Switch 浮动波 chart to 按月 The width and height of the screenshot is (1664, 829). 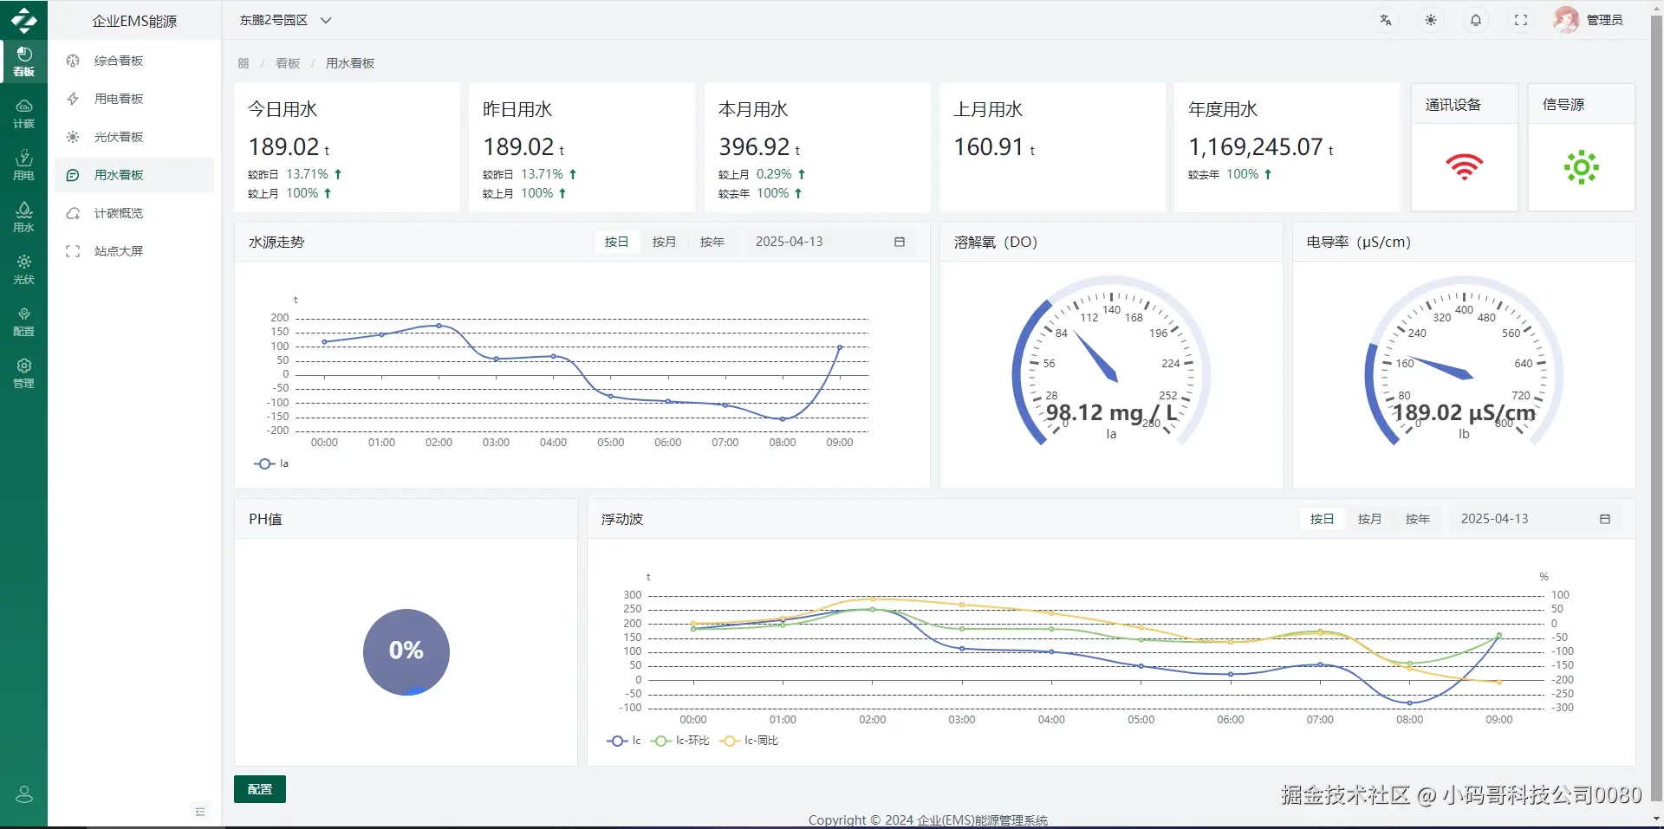point(1369,519)
